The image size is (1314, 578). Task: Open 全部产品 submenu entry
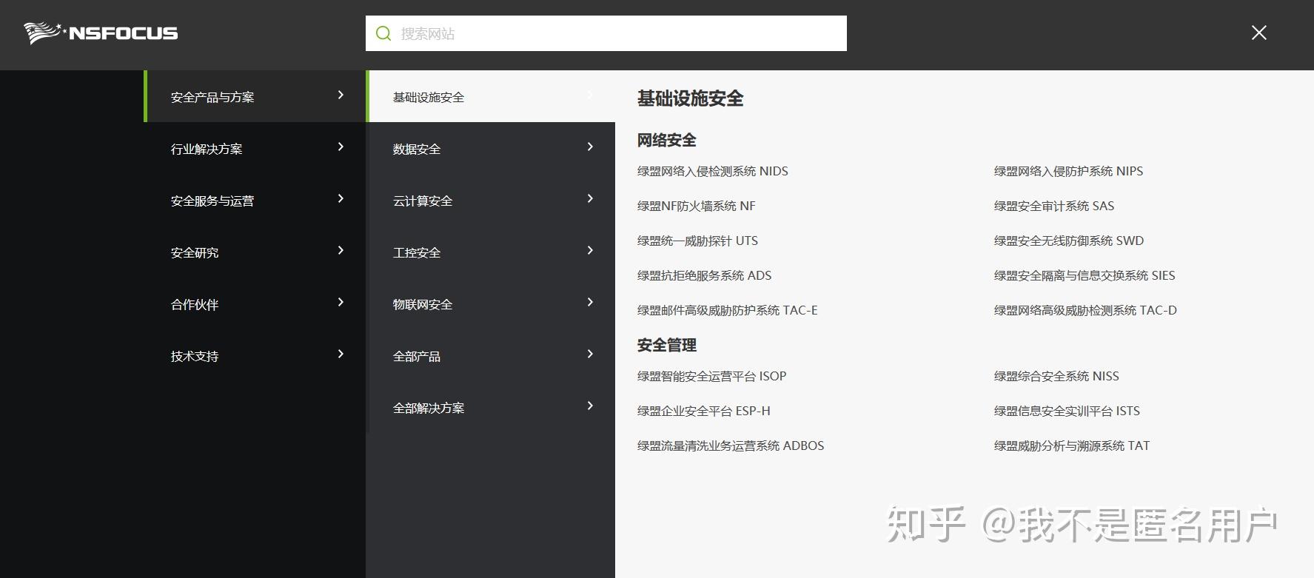(491, 355)
